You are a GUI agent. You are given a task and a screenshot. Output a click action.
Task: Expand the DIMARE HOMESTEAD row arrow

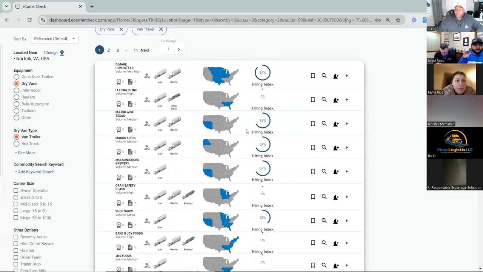pyautogui.click(x=347, y=76)
